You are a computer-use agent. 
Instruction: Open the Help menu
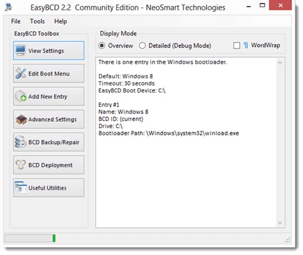pos(60,21)
